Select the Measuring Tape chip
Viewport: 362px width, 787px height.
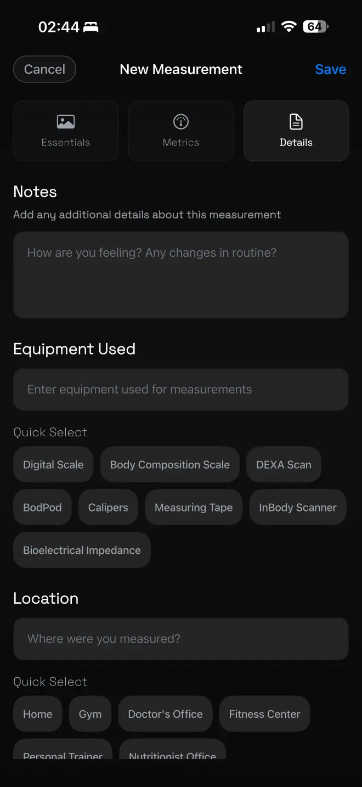tap(194, 507)
